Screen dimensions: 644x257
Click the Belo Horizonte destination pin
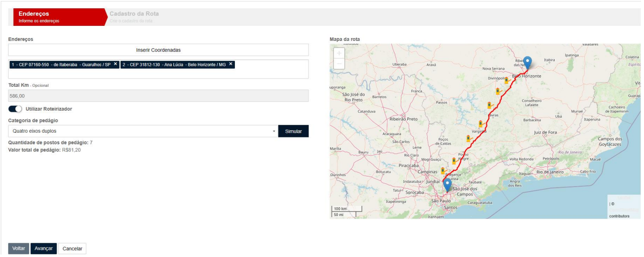(x=527, y=62)
